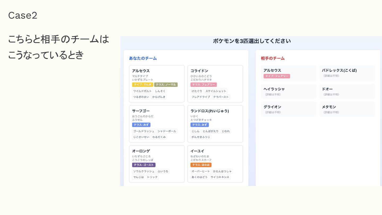Click the けたぐり move chip
The image size is (382, 215).
pos(197,91)
